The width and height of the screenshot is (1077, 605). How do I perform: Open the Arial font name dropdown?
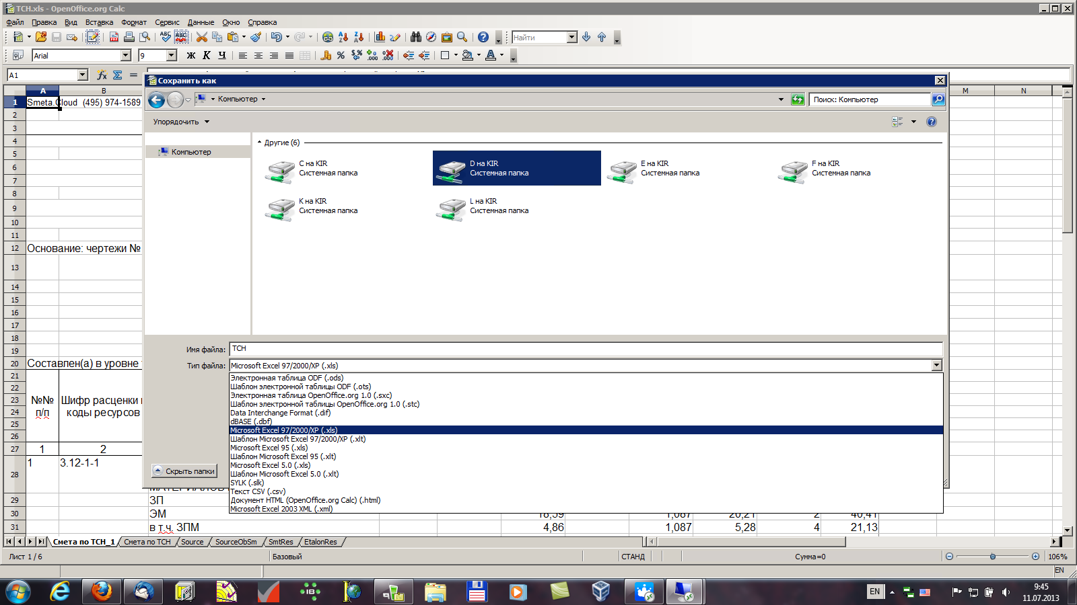tap(126, 55)
